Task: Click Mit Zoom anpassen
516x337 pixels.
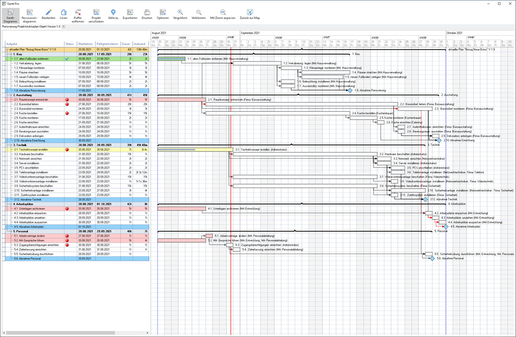Action: pos(223,14)
